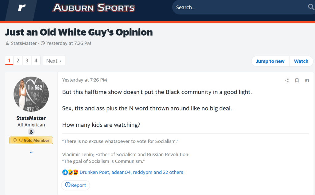Image resolution: width=315 pixels, height=195 pixels.
Task: Click the Gold Member badge
Action: [31, 141]
